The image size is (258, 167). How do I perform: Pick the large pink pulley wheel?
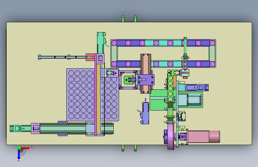click(171, 137)
